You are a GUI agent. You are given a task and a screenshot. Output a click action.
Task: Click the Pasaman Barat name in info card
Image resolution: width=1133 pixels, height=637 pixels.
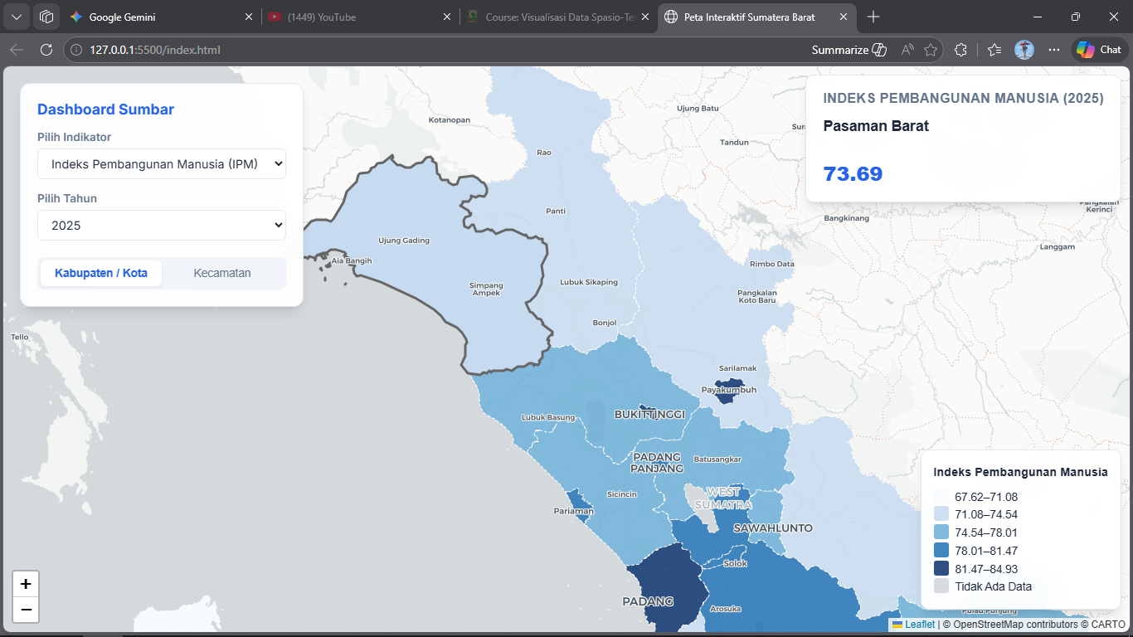point(876,126)
